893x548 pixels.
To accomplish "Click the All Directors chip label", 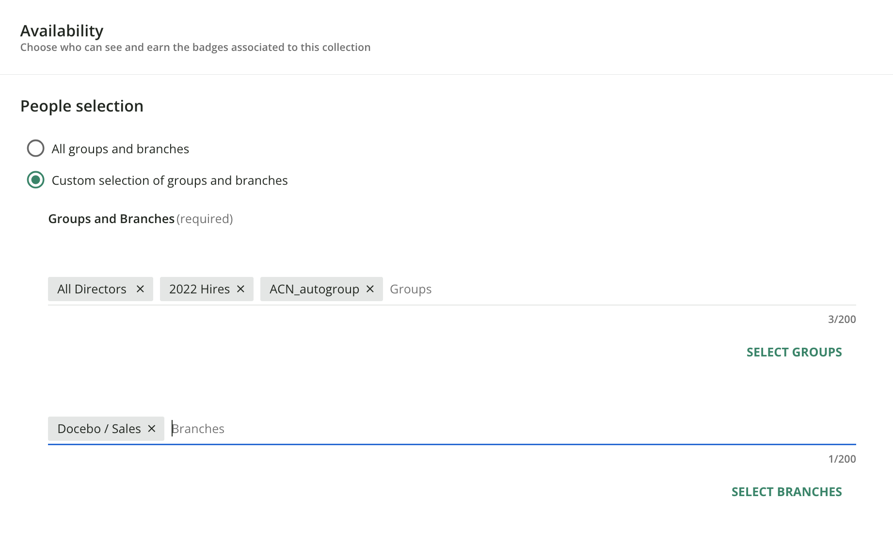I will [x=92, y=289].
